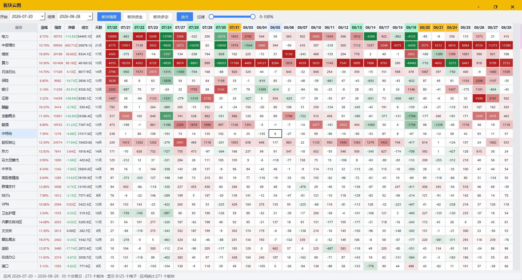
Task: Sort by the 强度 column header
Action: (58, 27)
